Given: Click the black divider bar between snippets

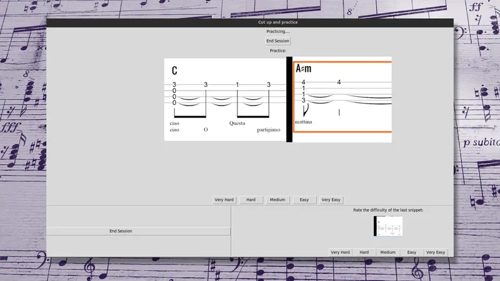Looking at the screenshot, I should tap(289, 100).
